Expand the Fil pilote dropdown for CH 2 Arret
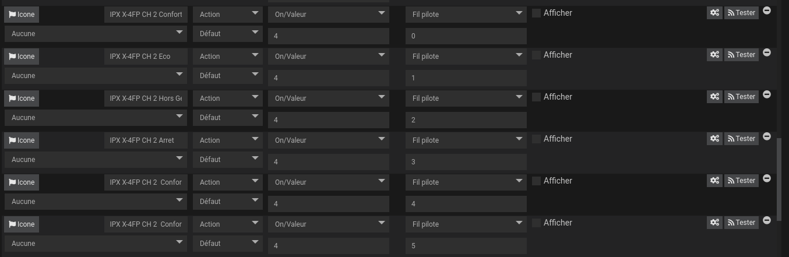This screenshot has width=789, height=257. point(466,140)
